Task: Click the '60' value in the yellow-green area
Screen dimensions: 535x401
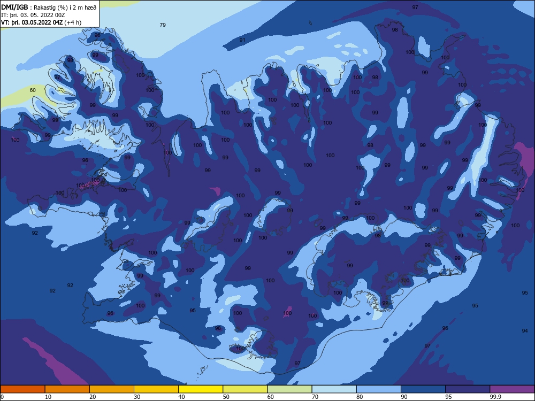Action: point(33,90)
